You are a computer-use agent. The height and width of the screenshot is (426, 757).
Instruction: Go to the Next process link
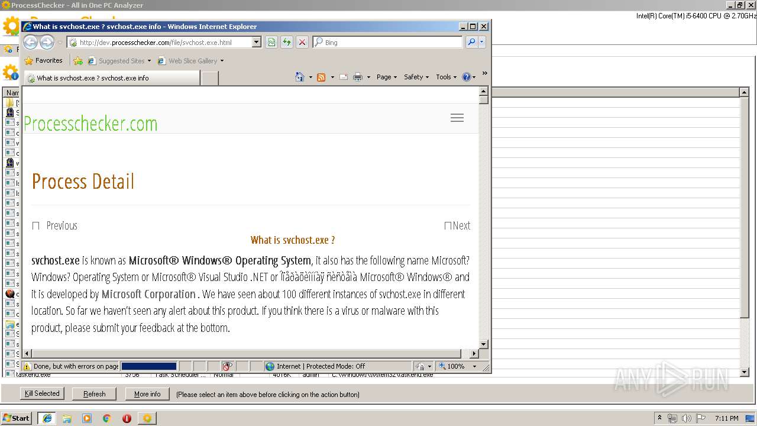(457, 225)
